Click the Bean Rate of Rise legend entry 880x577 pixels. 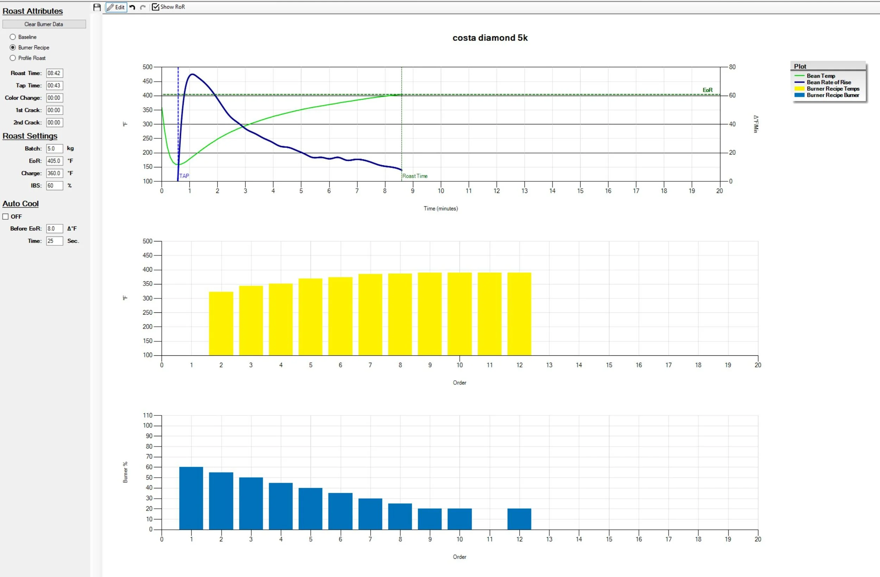(829, 82)
